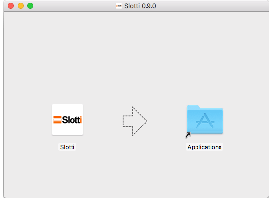Select the Slotti app icon
Image resolution: width=269 pixels, height=200 pixels.
pyautogui.click(x=68, y=120)
